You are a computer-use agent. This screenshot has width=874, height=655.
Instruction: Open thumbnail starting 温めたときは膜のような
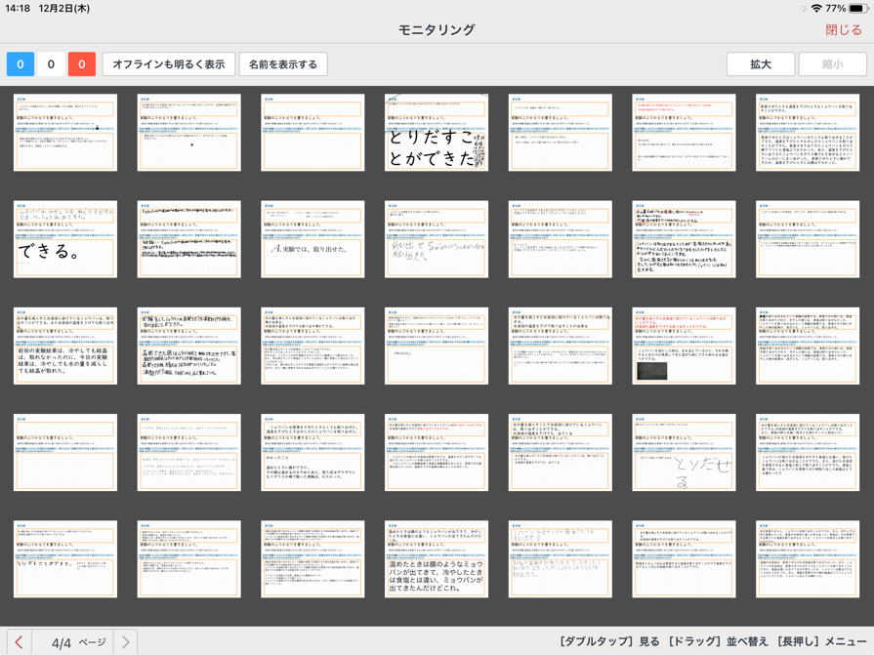(x=437, y=558)
